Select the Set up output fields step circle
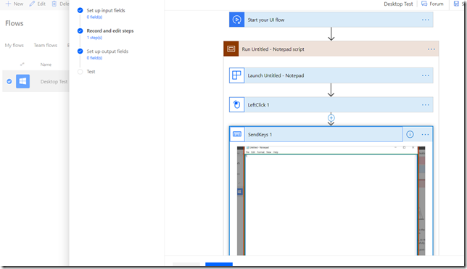467x269 pixels. click(80, 51)
